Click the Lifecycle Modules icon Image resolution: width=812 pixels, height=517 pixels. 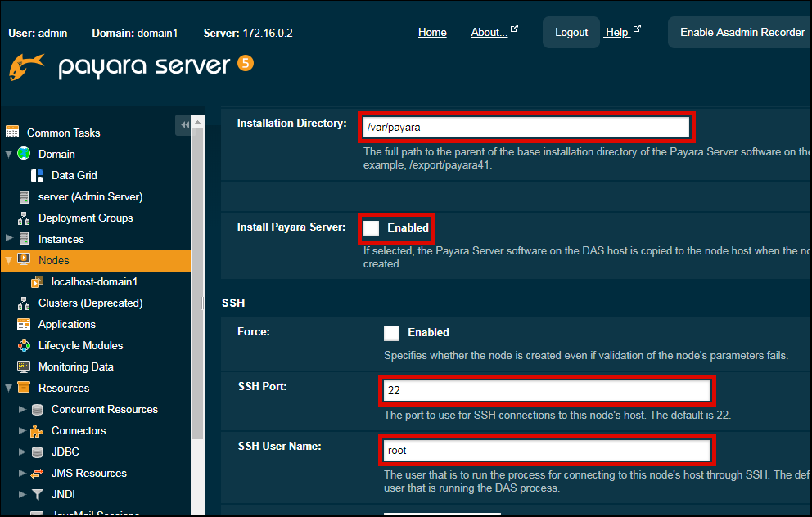click(x=24, y=345)
